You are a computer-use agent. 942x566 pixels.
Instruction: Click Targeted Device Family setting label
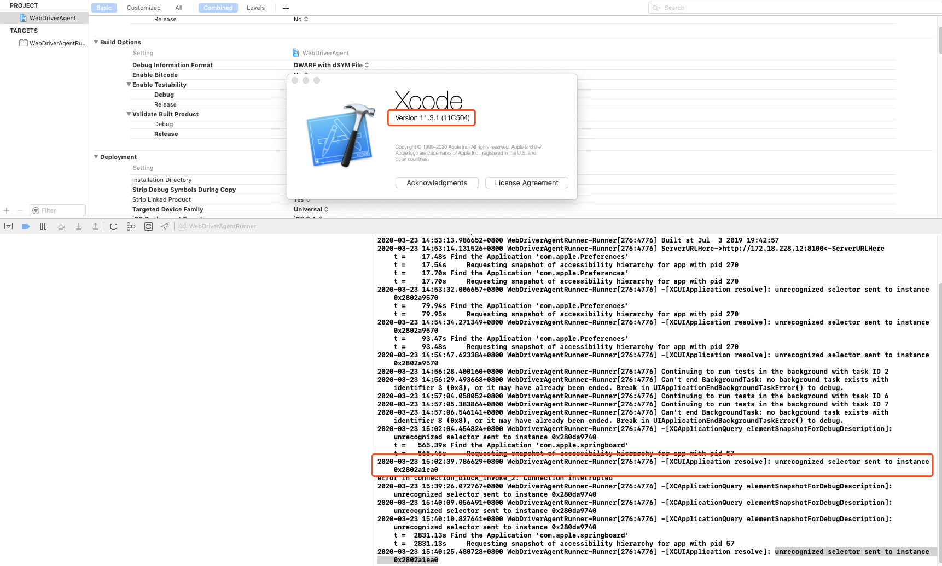(167, 209)
